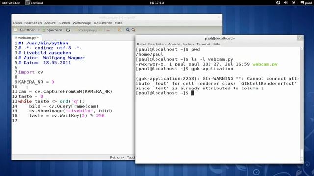The width and height of the screenshot is (314, 176).
Task: Click the 'gpk-application' command in terminal
Action: click(x=212, y=69)
